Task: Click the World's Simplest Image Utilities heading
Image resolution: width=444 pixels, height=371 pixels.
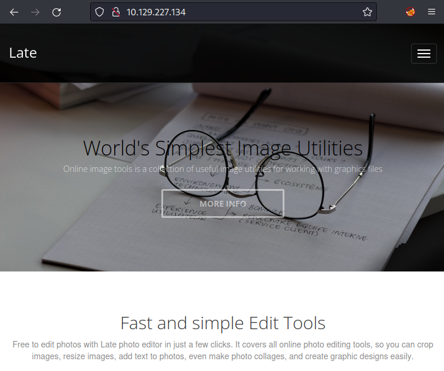Action: (x=223, y=148)
